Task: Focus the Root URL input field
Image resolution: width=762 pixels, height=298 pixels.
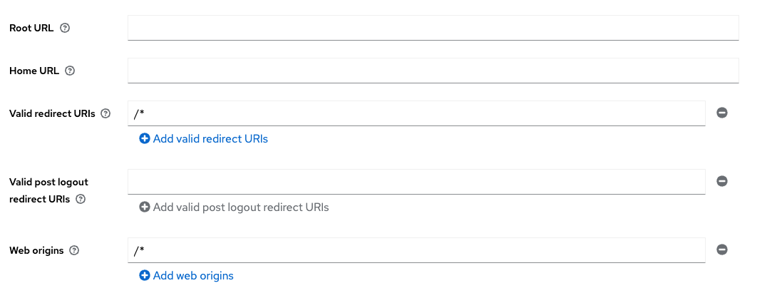Action: [433, 28]
